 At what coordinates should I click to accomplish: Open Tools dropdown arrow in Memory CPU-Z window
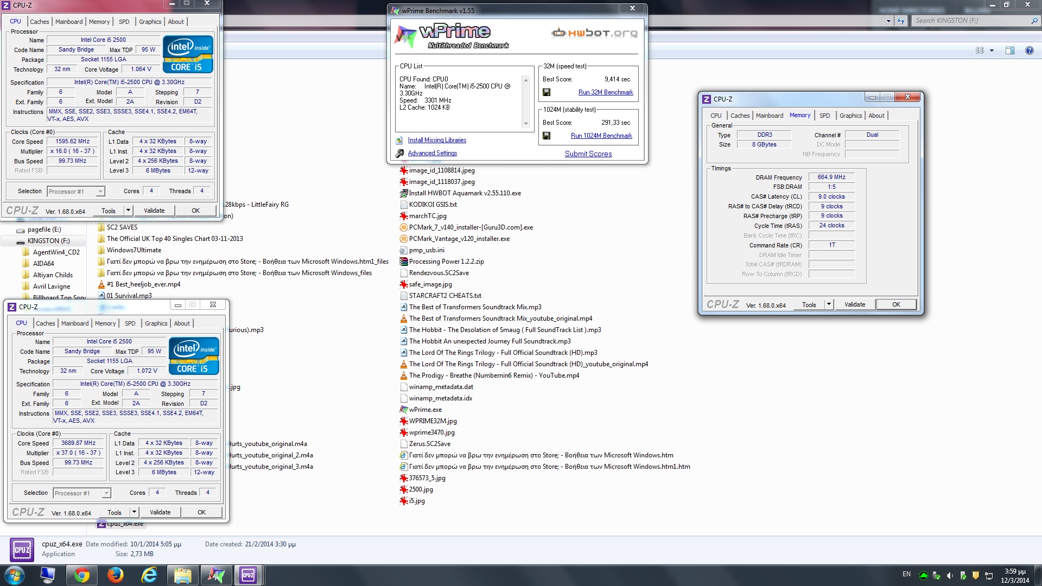tap(829, 304)
